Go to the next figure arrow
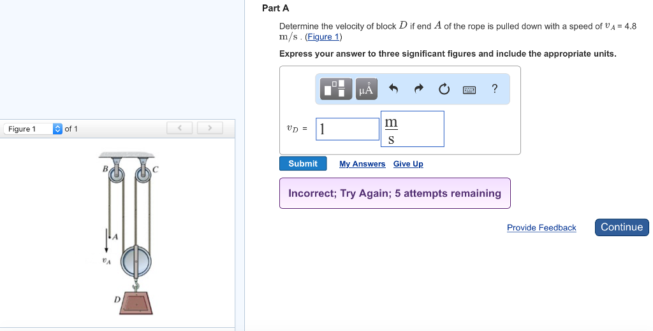The image size is (653, 331). [x=209, y=129]
